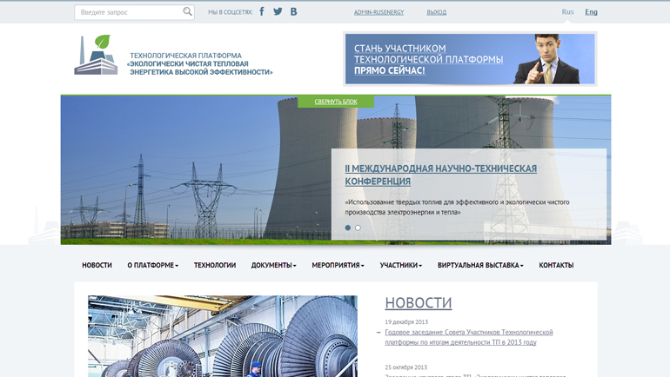
Task: Open the Twitter social link
Action: tap(278, 11)
